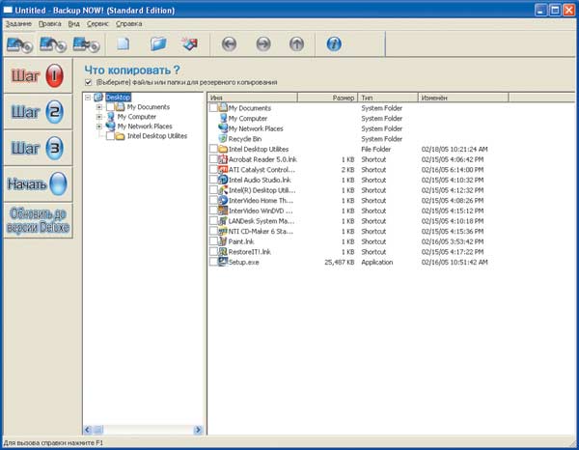Check My Documents box in tree
This screenshot has height=450, width=579.
click(x=110, y=107)
